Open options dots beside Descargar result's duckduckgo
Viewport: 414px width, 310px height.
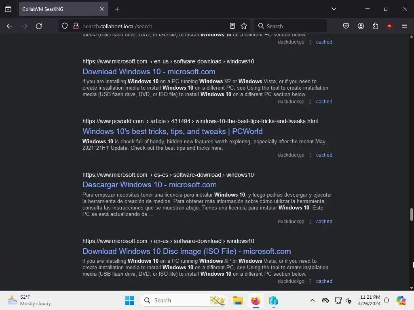310,222
